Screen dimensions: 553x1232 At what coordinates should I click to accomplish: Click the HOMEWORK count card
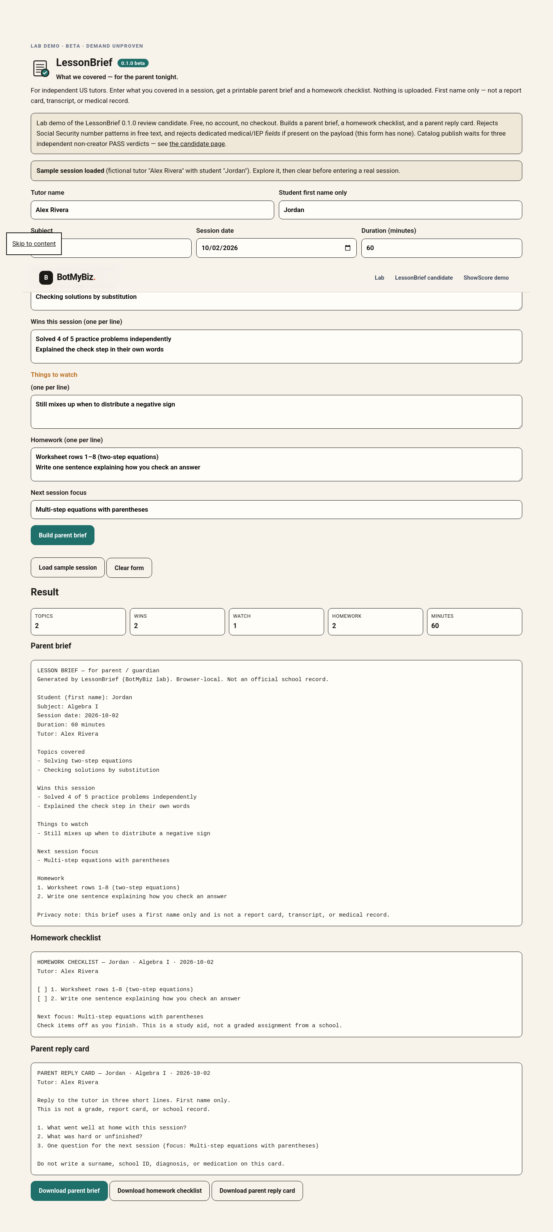[x=376, y=622]
